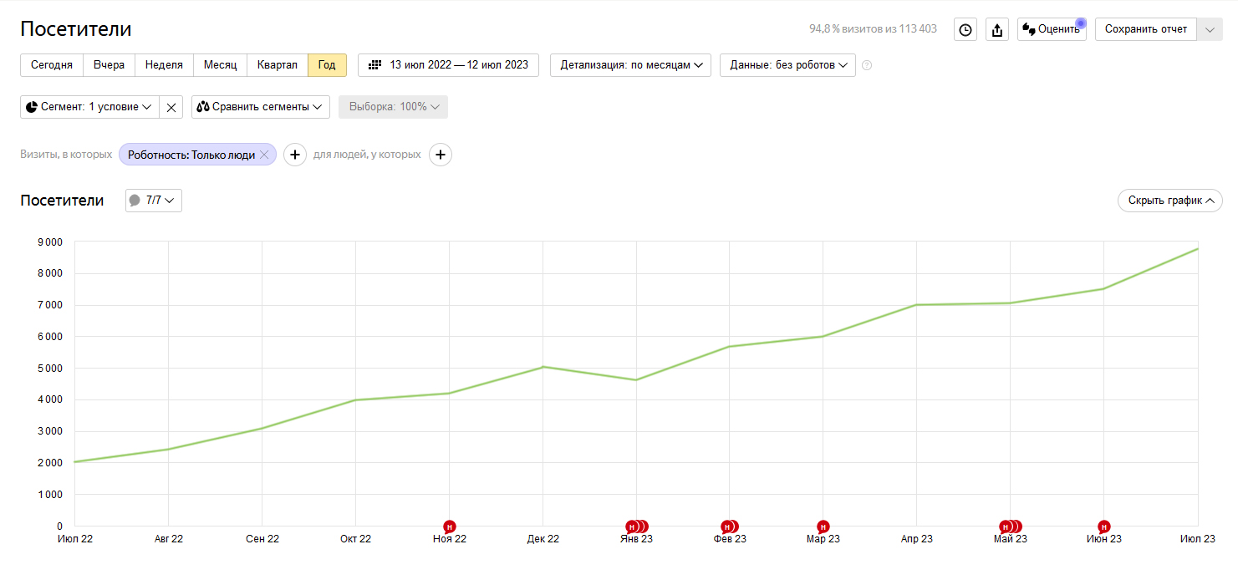Click the Авг 22 axis label
This screenshot has width=1238, height=585.
(x=169, y=539)
